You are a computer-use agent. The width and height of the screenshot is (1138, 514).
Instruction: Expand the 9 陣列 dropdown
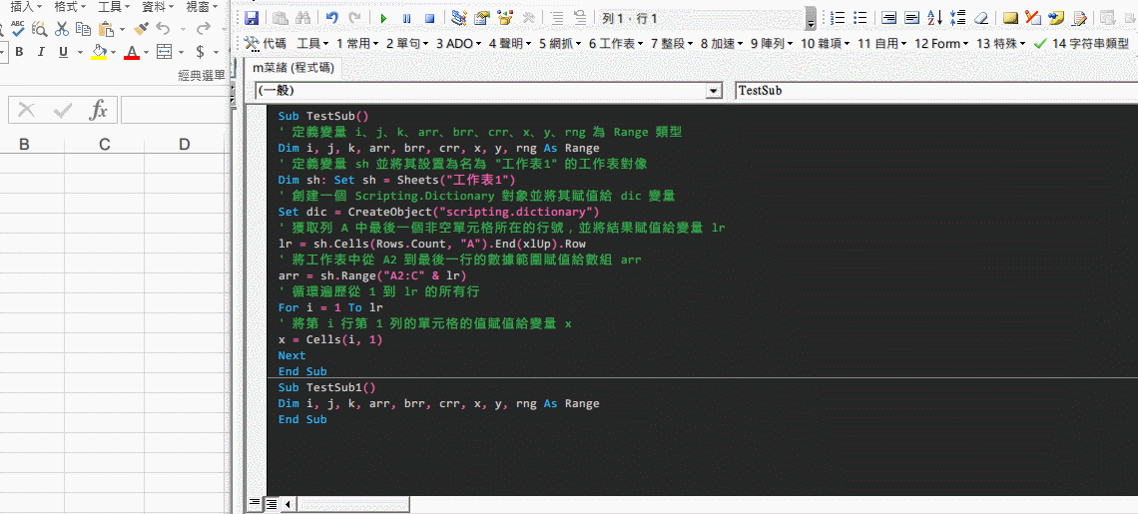click(x=773, y=44)
